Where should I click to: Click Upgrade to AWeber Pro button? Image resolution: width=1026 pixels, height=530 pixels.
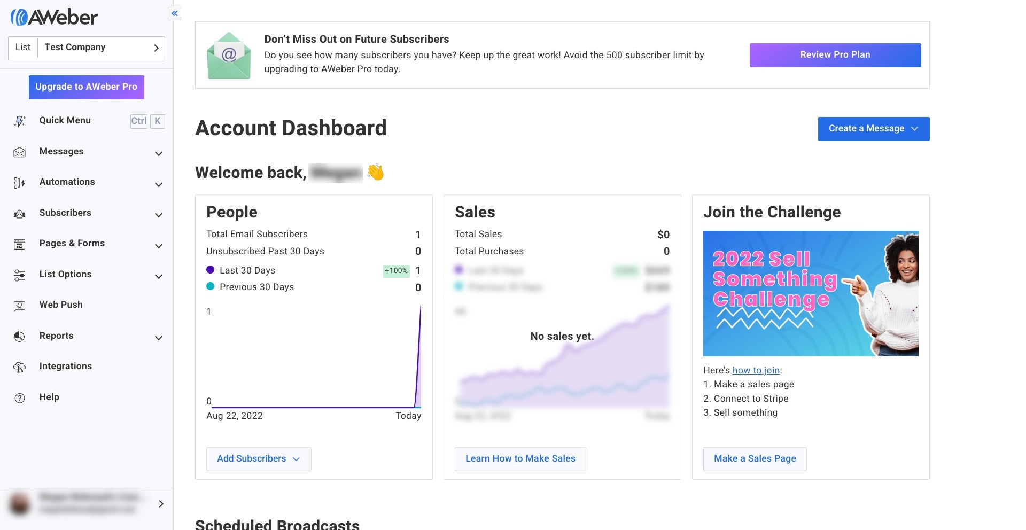click(87, 87)
